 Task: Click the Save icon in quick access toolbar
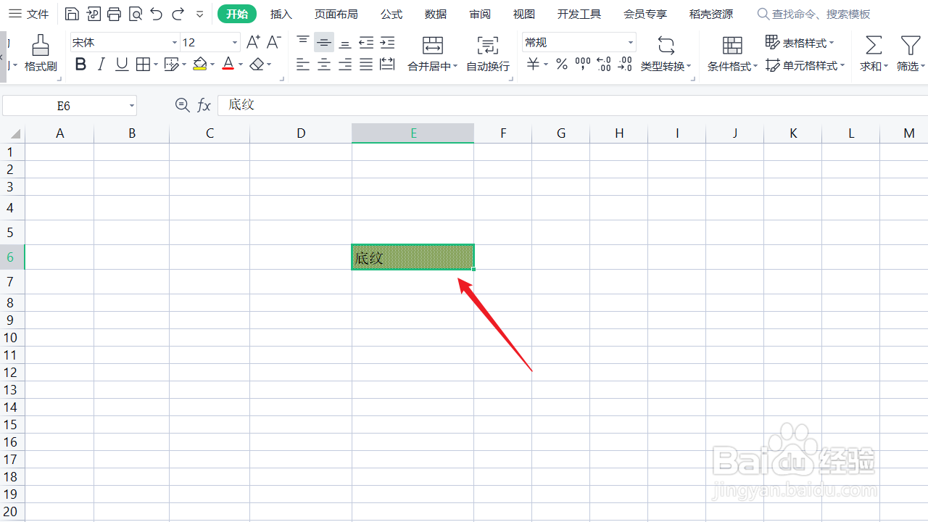pos(71,14)
